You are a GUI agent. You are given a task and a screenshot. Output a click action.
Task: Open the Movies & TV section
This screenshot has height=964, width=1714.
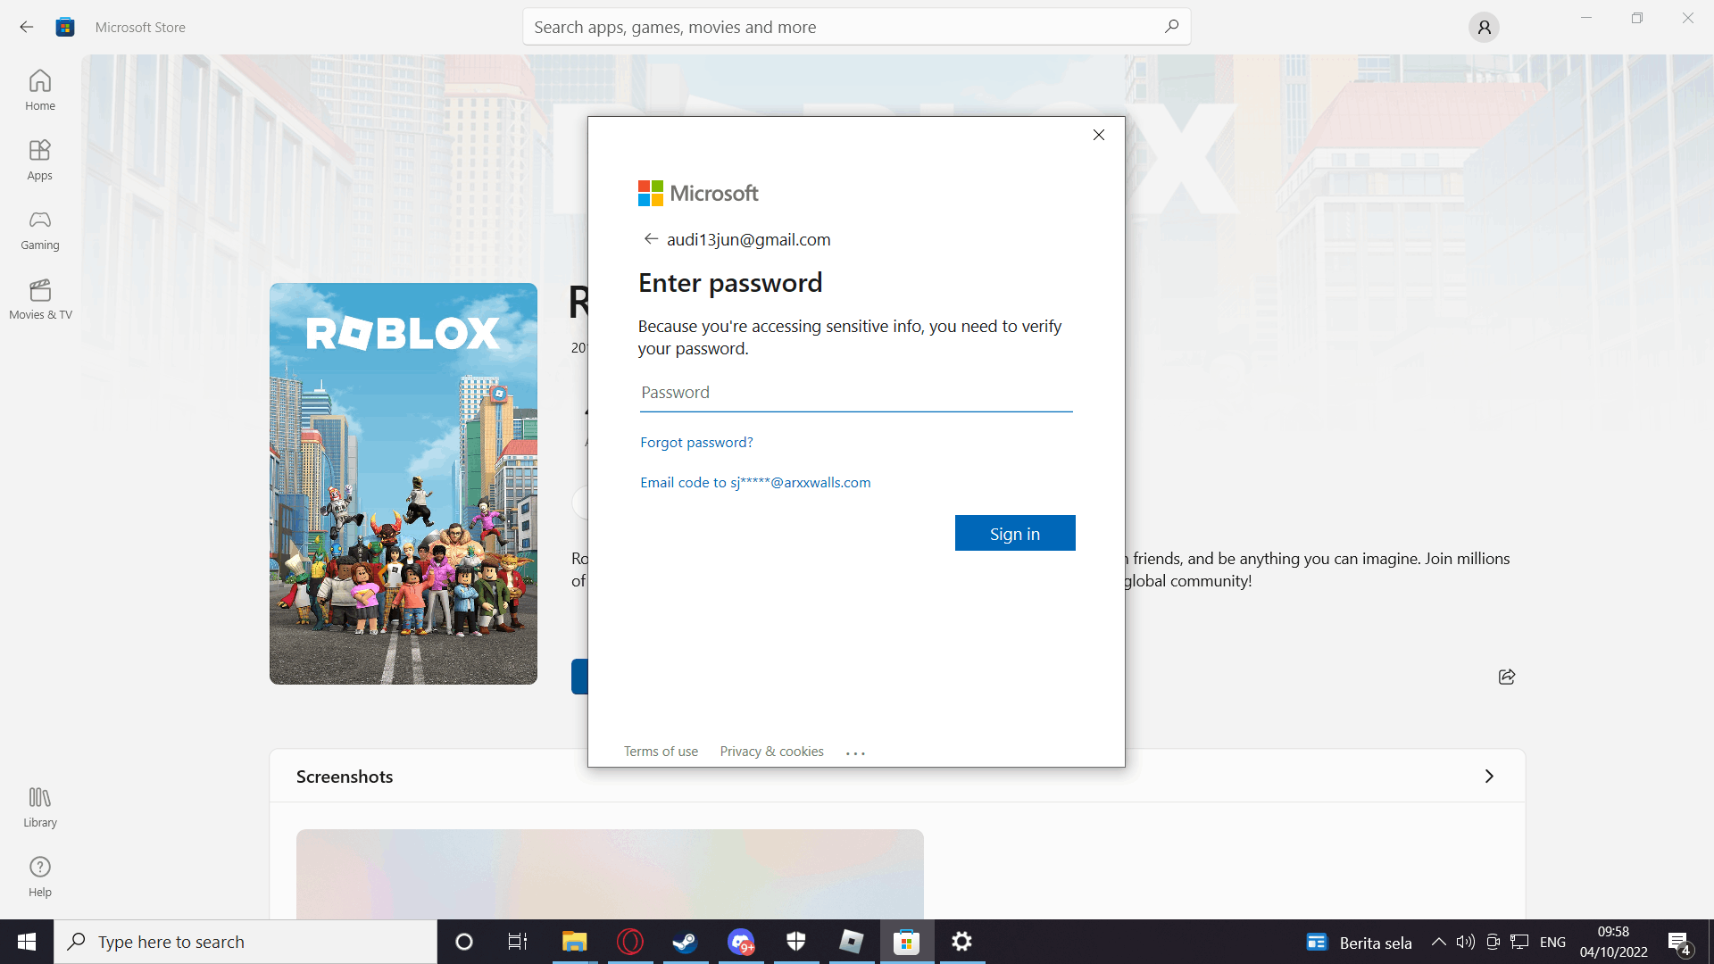[x=40, y=299]
